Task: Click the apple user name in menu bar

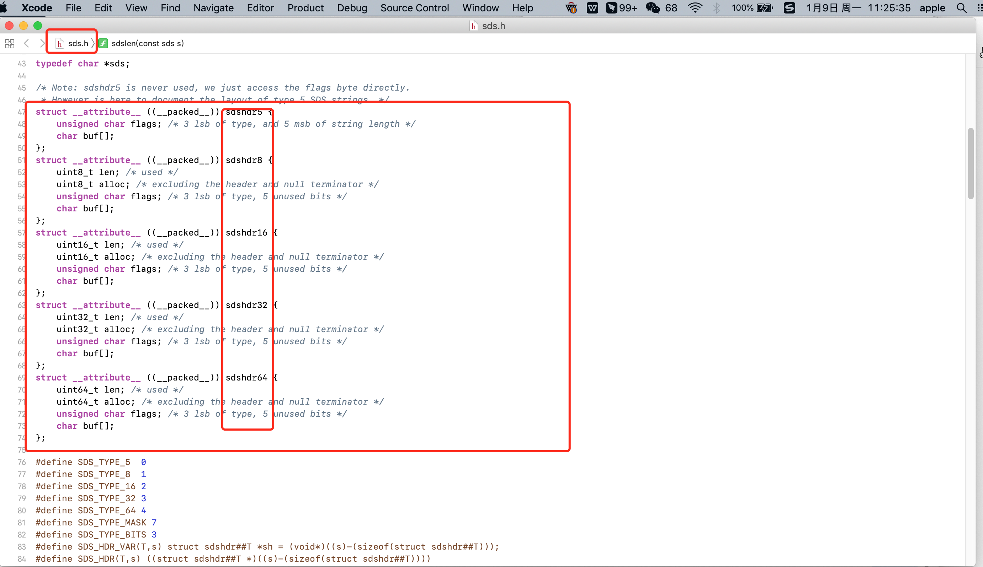Action: point(932,8)
